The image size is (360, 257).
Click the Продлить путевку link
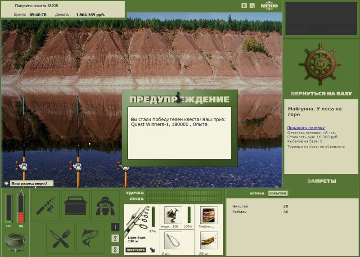click(x=306, y=128)
